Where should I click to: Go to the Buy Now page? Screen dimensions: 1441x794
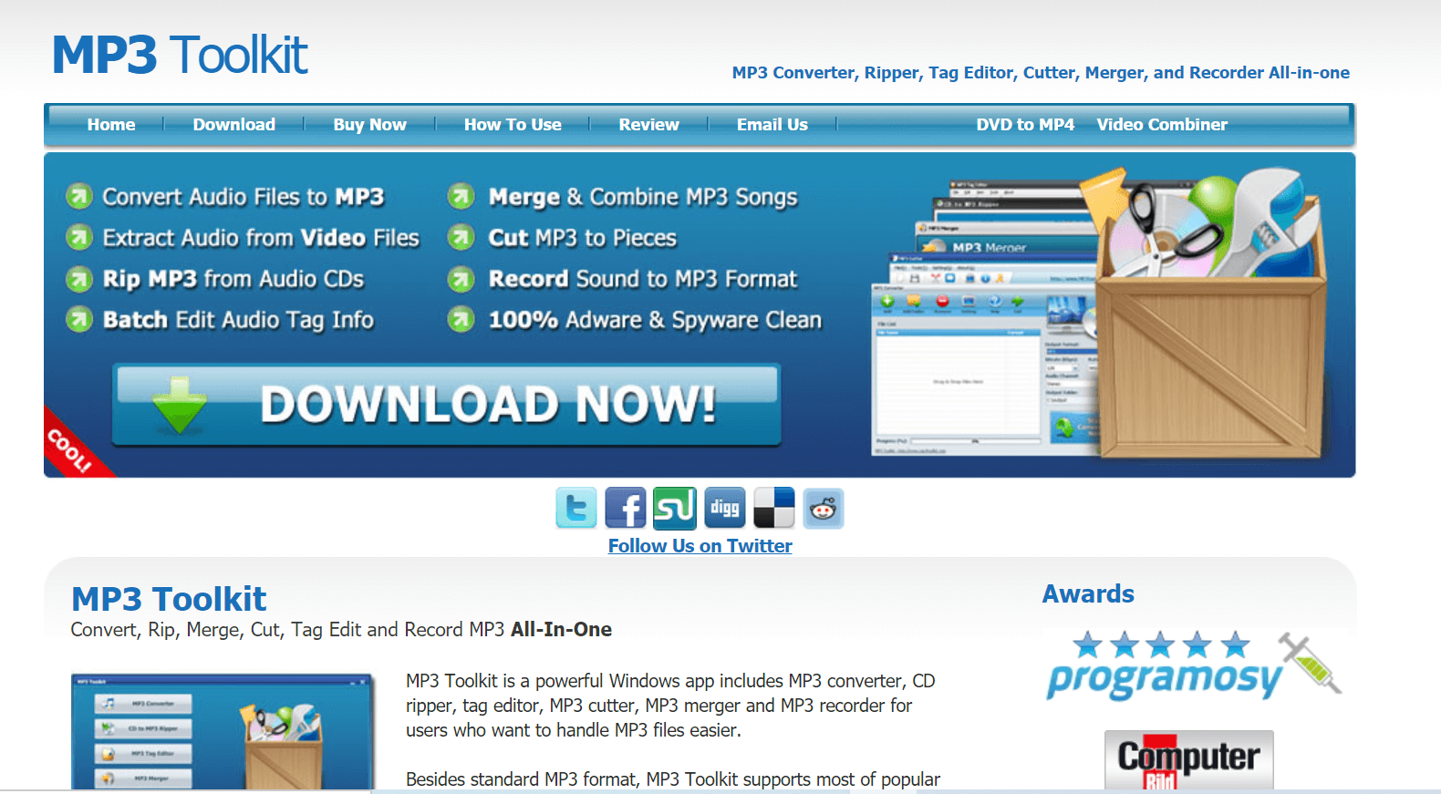[369, 125]
